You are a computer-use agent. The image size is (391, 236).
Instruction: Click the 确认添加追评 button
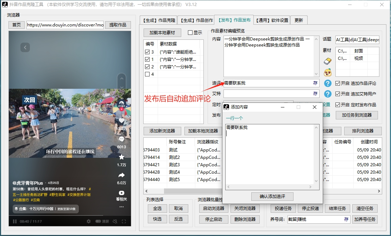click(272, 197)
